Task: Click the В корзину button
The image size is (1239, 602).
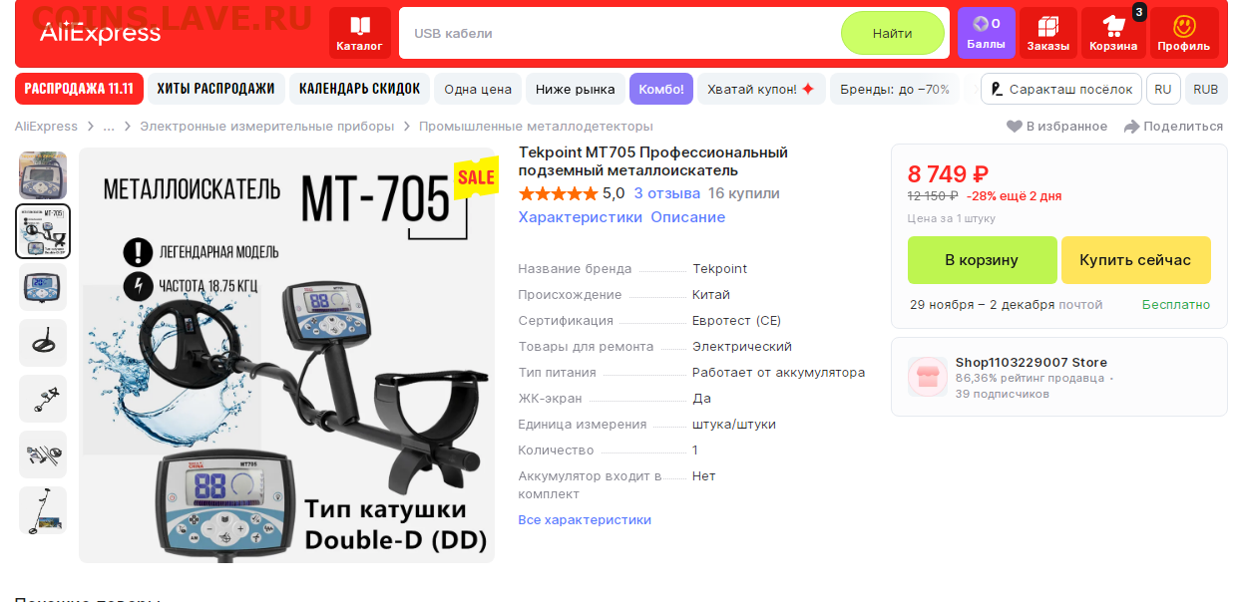Action: pyautogui.click(x=982, y=260)
